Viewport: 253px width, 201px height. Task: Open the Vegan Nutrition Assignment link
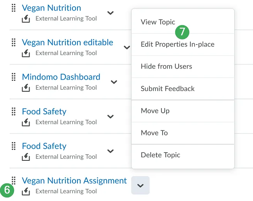(x=74, y=180)
